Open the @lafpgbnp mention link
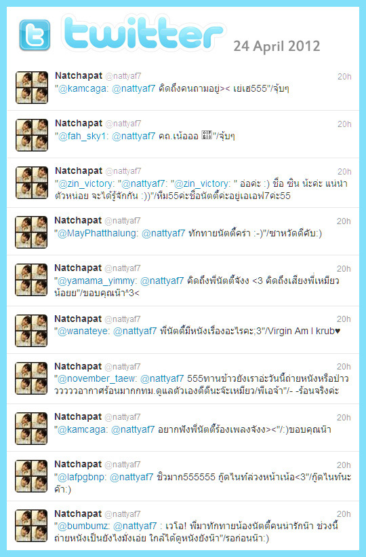 [x=82, y=477]
